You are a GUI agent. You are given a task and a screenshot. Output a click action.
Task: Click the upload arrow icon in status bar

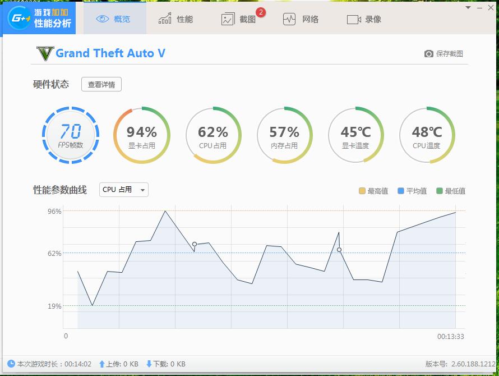(101, 364)
